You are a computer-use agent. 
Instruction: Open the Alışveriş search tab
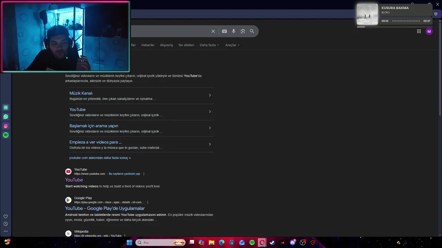166,45
